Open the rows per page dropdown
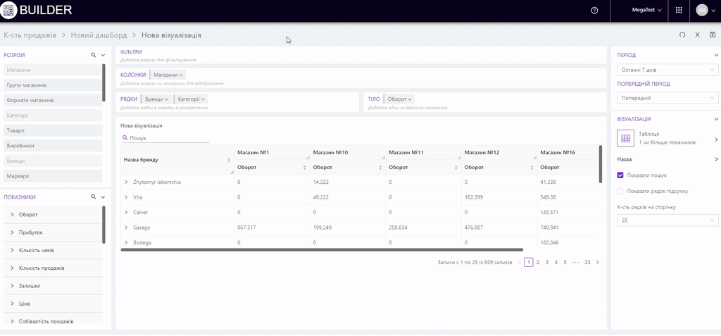 click(x=667, y=220)
